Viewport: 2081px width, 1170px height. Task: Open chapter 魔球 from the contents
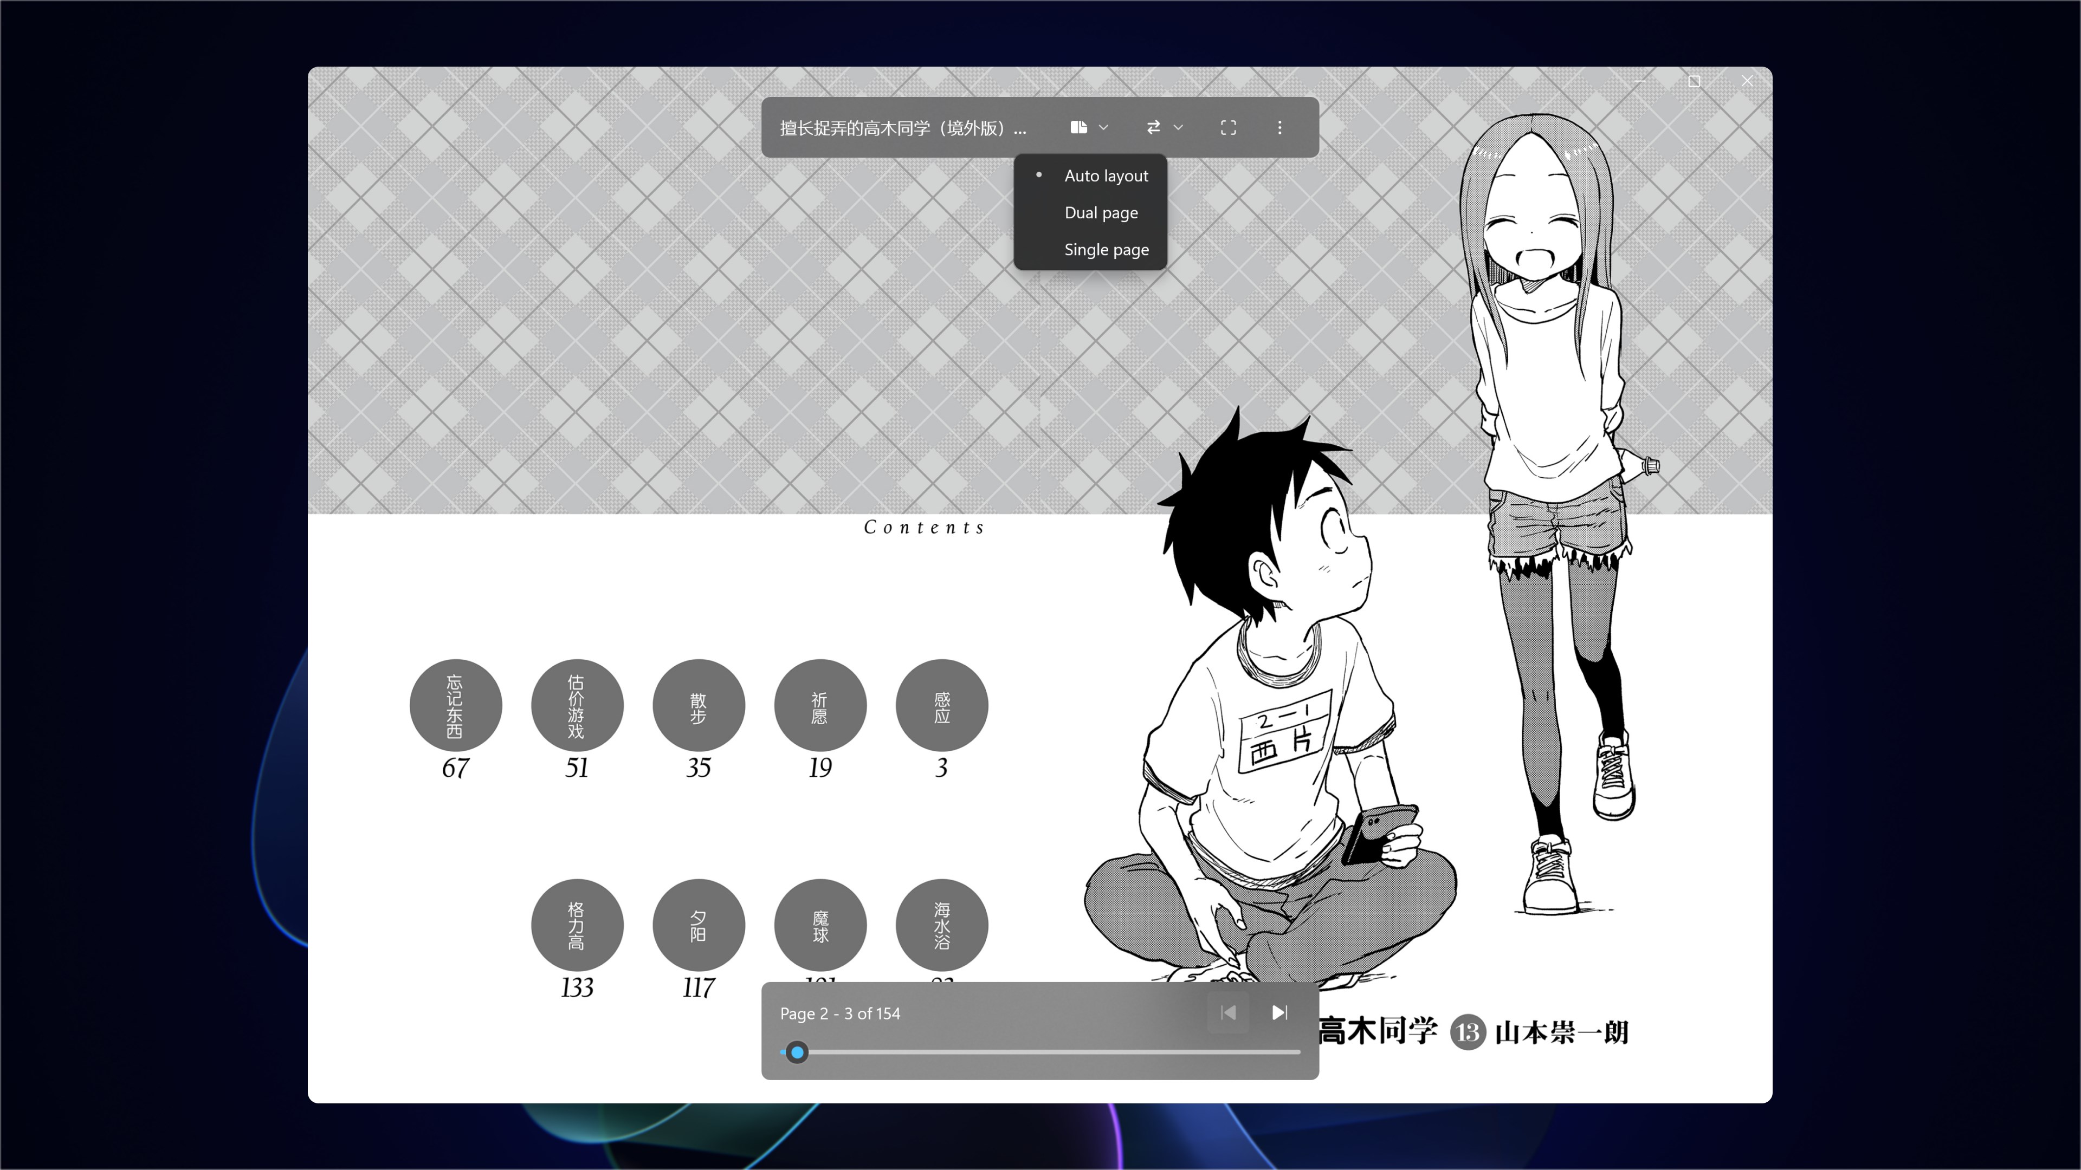[x=820, y=925]
